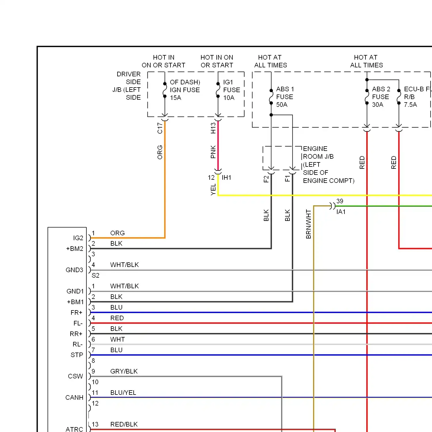Click the H13 connector label
The image size is (432, 432).
[x=213, y=128]
